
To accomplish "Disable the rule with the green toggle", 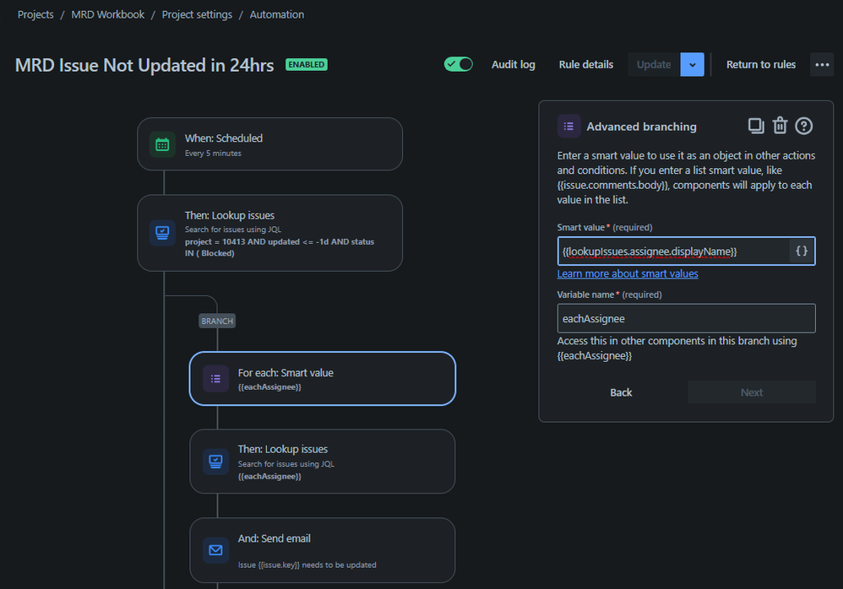I will pos(458,63).
